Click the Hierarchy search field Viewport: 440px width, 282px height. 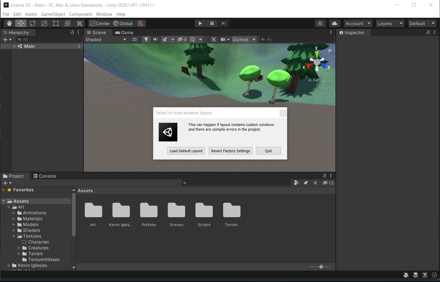(49, 39)
